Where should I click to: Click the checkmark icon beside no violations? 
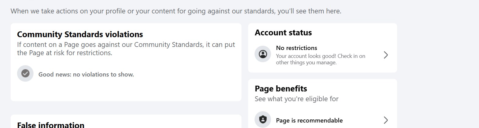[x=25, y=73]
